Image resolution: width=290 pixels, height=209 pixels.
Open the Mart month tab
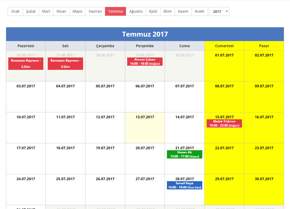pyautogui.click(x=46, y=11)
